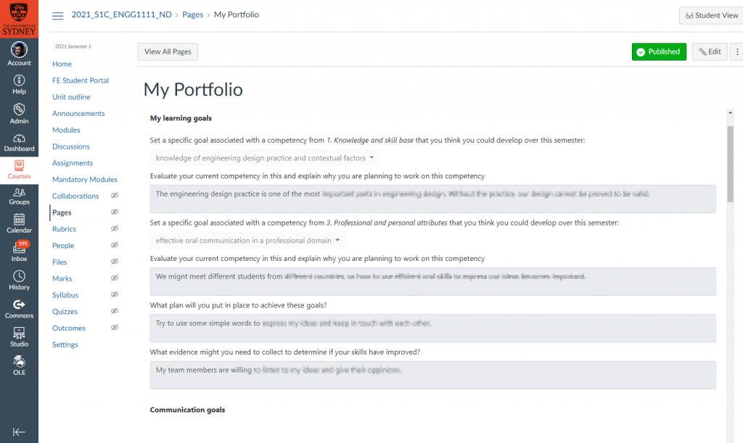Image resolution: width=743 pixels, height=443 pixels.
Task: Open the Account avatar icon
Action: click(x=19, y=50)
